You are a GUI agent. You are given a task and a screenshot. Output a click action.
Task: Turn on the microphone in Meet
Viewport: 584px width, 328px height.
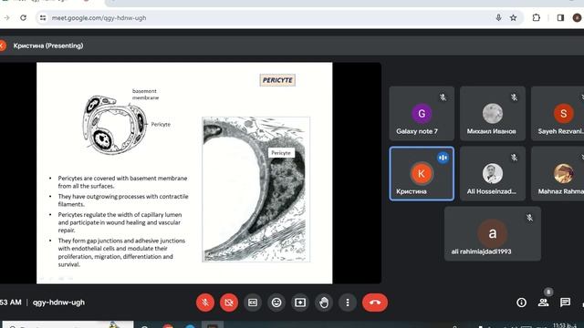205,302
